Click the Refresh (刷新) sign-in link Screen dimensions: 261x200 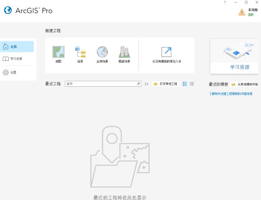pos(251,15)
